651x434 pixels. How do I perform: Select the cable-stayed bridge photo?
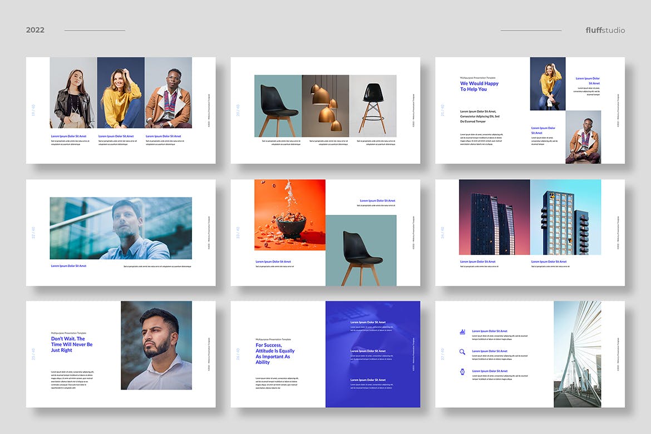[x=577, y=354]
